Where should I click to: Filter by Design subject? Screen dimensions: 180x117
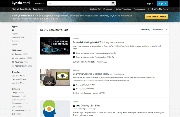point(15,92)
